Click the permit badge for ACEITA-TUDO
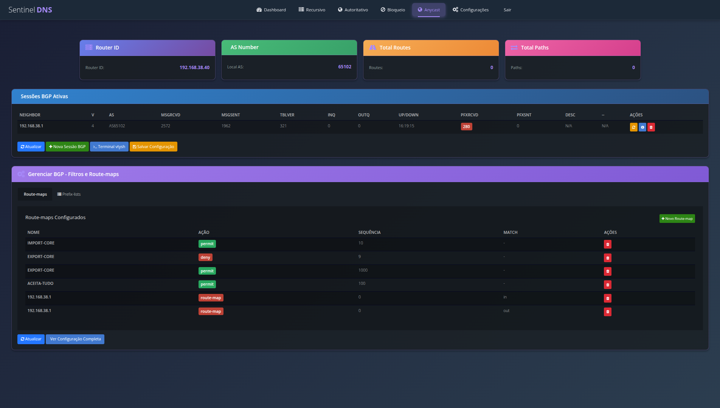This screenshot has height=408, width=720. (207, 284)
